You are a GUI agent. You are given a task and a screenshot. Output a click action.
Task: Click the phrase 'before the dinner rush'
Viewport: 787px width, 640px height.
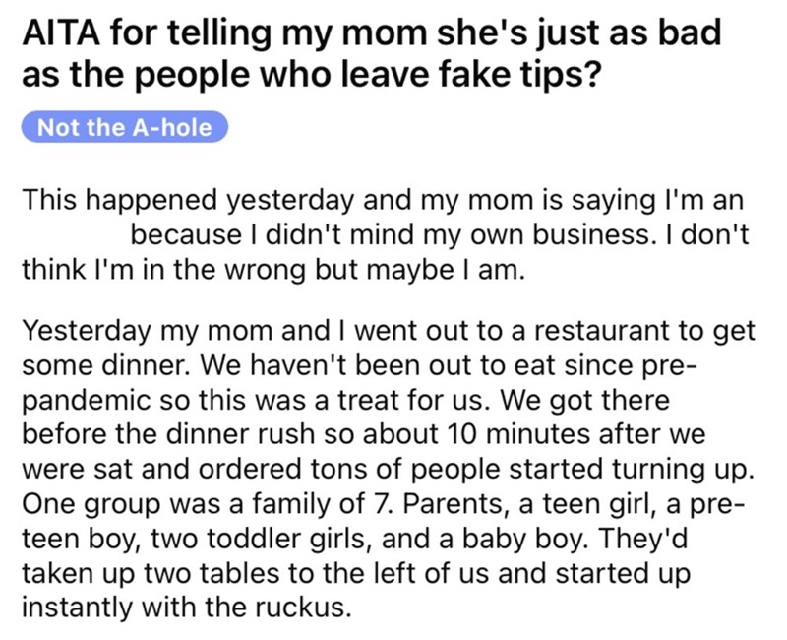168,434
